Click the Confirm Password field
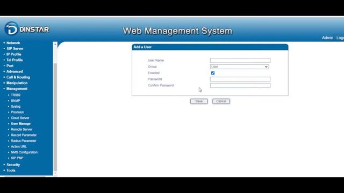 tap(240, 85)
